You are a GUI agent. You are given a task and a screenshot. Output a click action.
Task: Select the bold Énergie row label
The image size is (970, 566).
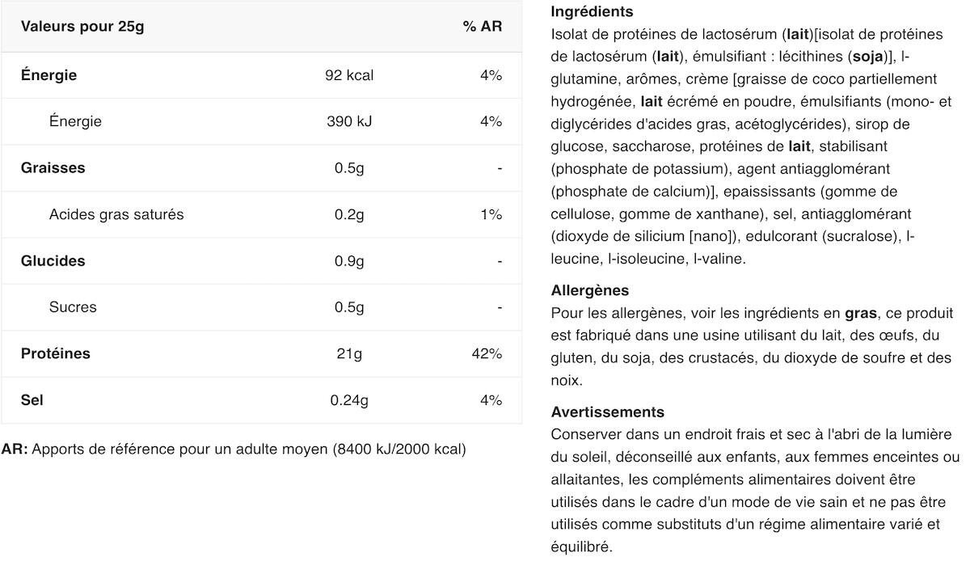point(49,75)
